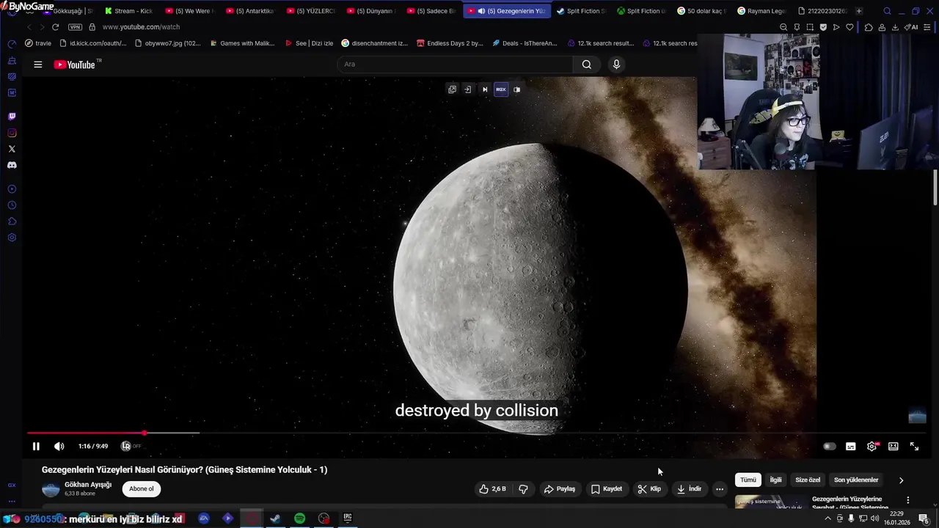Open the See | Dizi izle bookmark
Viewport: 939px width, 528px height.
(309, 43)
